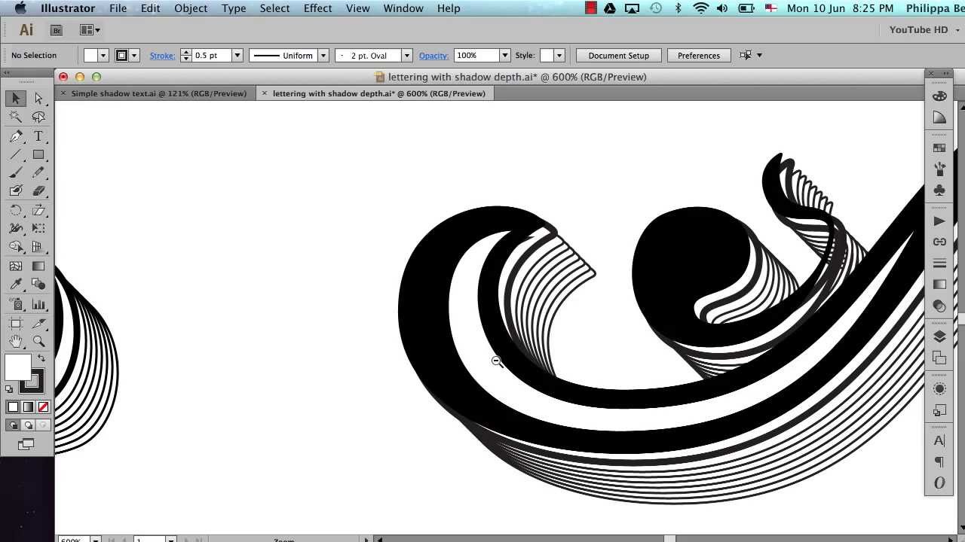Click the Stroke panel link
This screenshot has width=965, height=542.
point(162,56)
